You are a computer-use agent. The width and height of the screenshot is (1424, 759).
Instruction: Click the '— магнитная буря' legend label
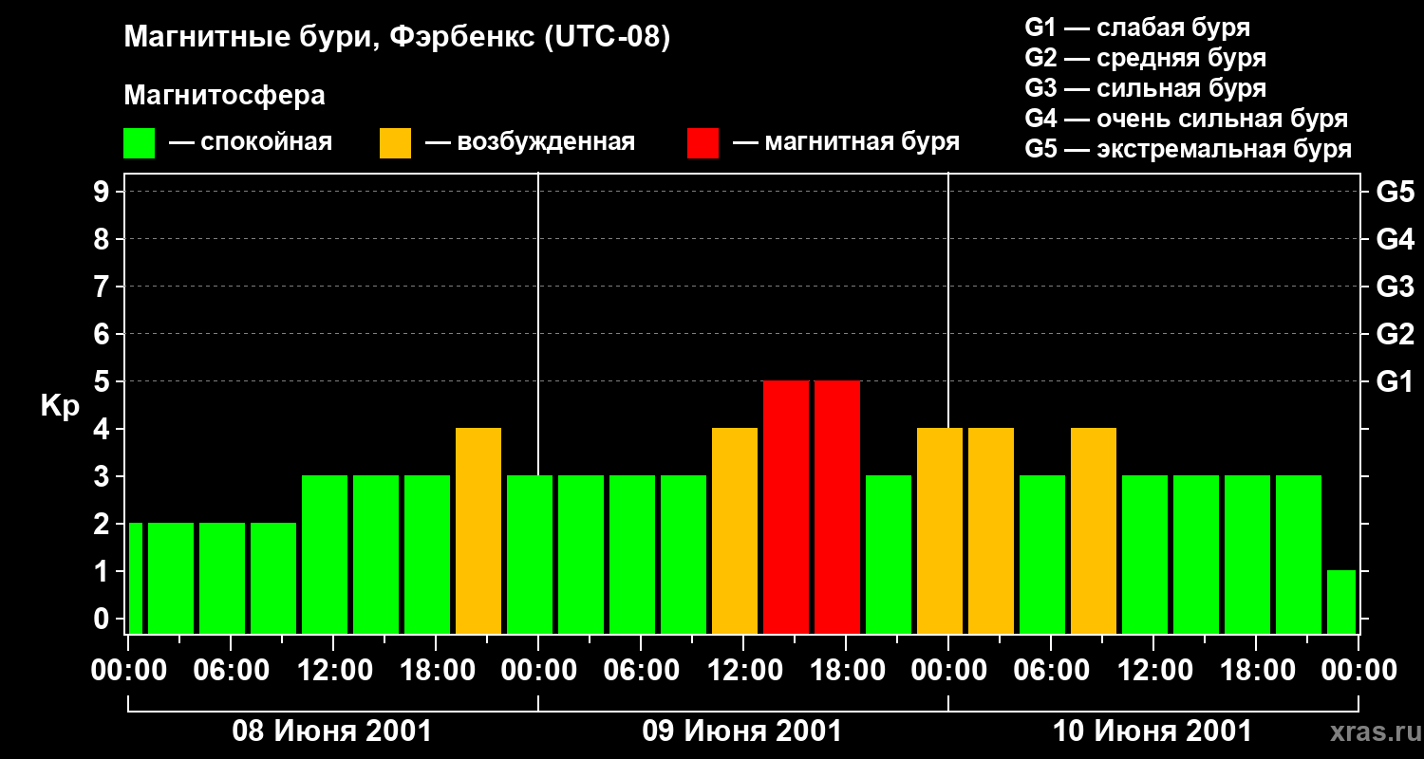(847, 142)
